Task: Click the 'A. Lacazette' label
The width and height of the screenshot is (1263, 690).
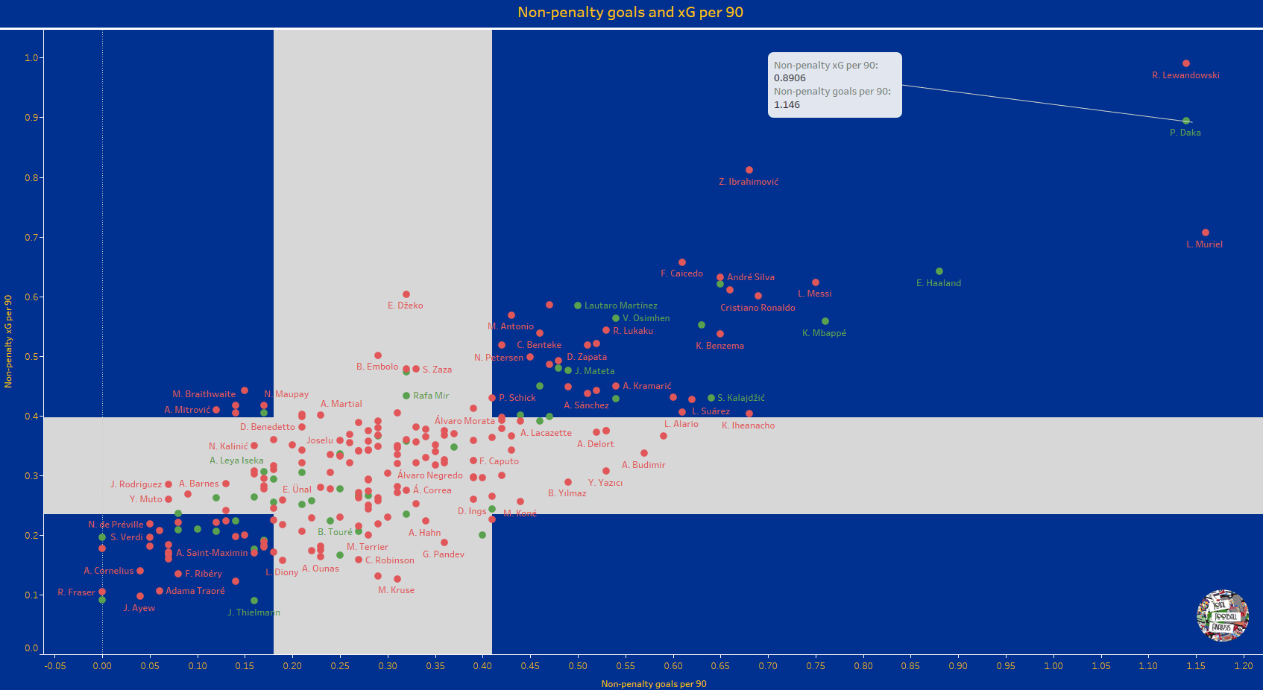Action: 547,433
